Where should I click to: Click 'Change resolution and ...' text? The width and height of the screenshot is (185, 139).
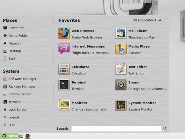[x=91, y=109]
